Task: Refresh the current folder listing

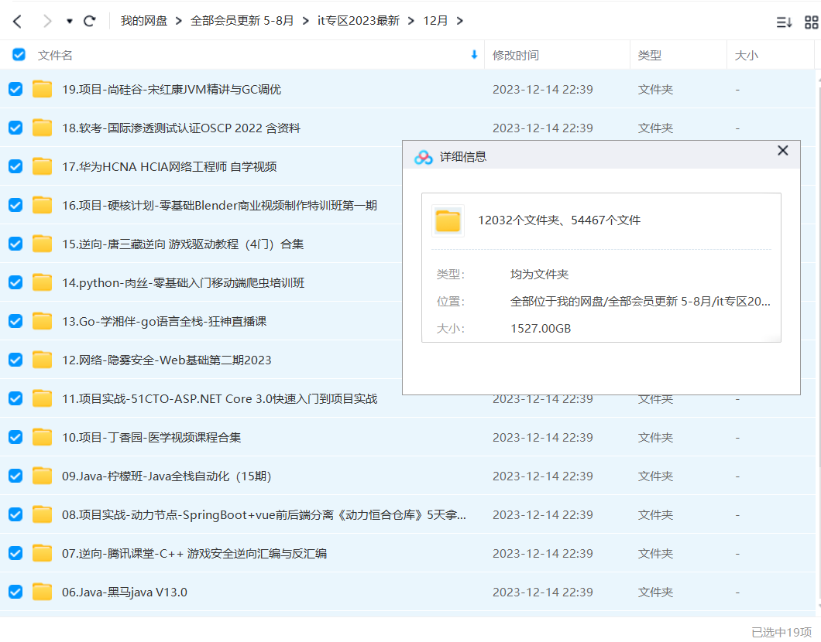Action: point(90,21)
